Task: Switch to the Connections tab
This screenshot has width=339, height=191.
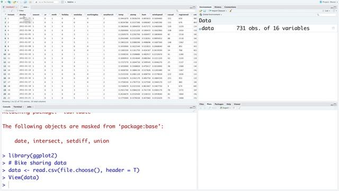Action: 230,7
